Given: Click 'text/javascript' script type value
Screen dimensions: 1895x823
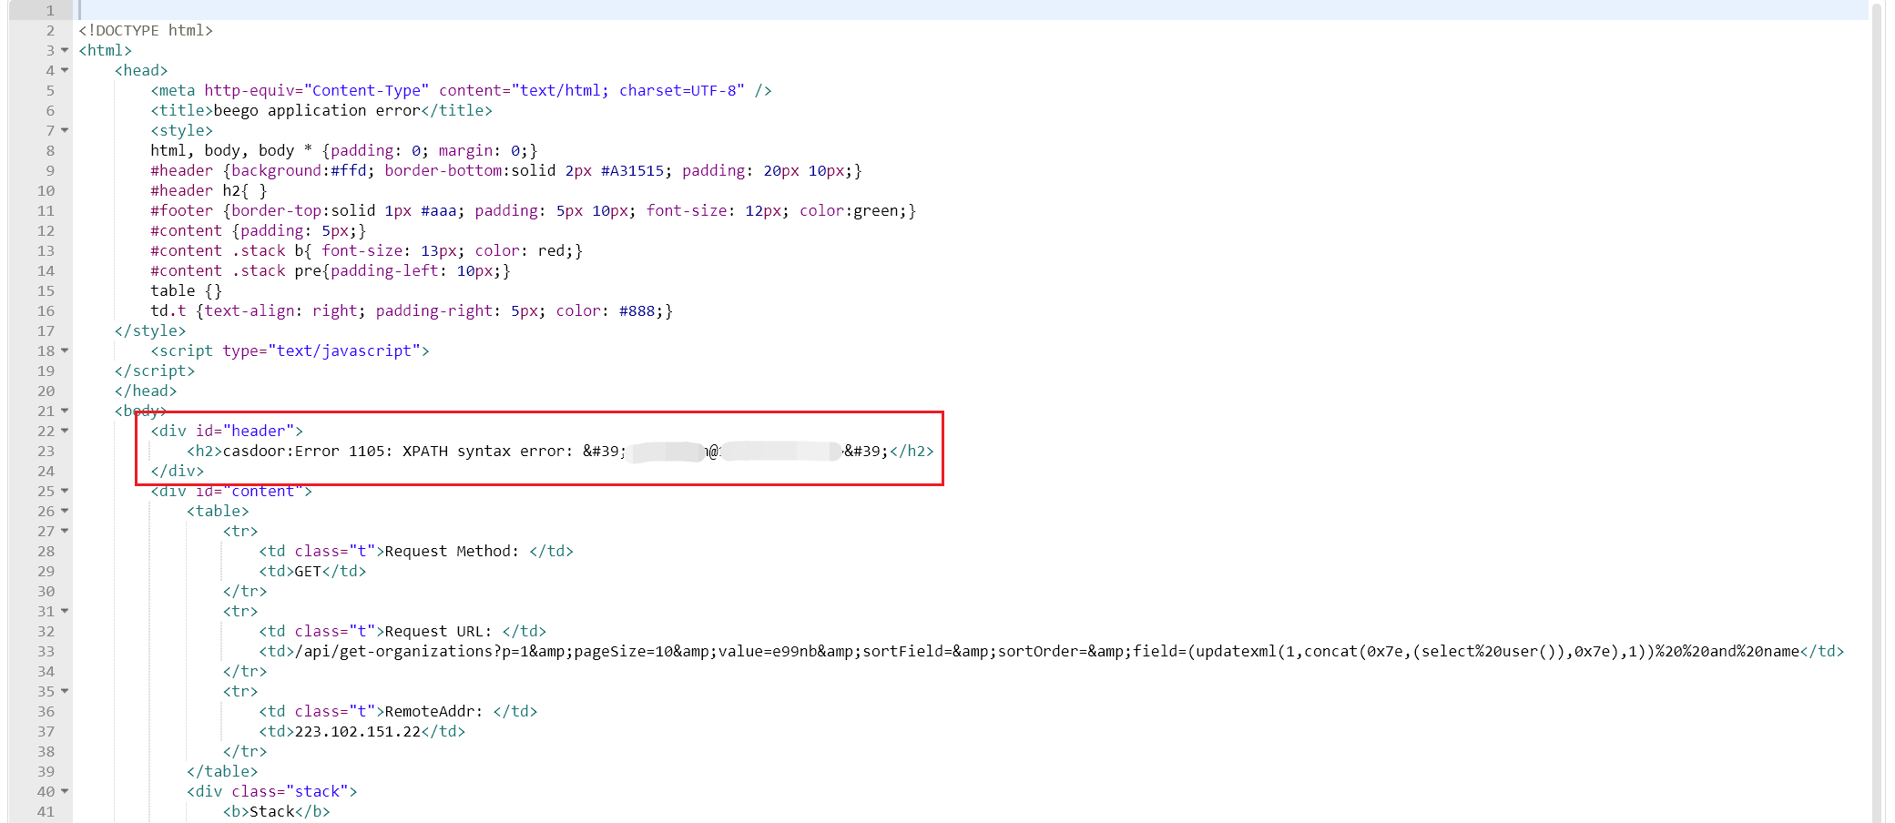Looking at the screenshot, I should [344, 351].
